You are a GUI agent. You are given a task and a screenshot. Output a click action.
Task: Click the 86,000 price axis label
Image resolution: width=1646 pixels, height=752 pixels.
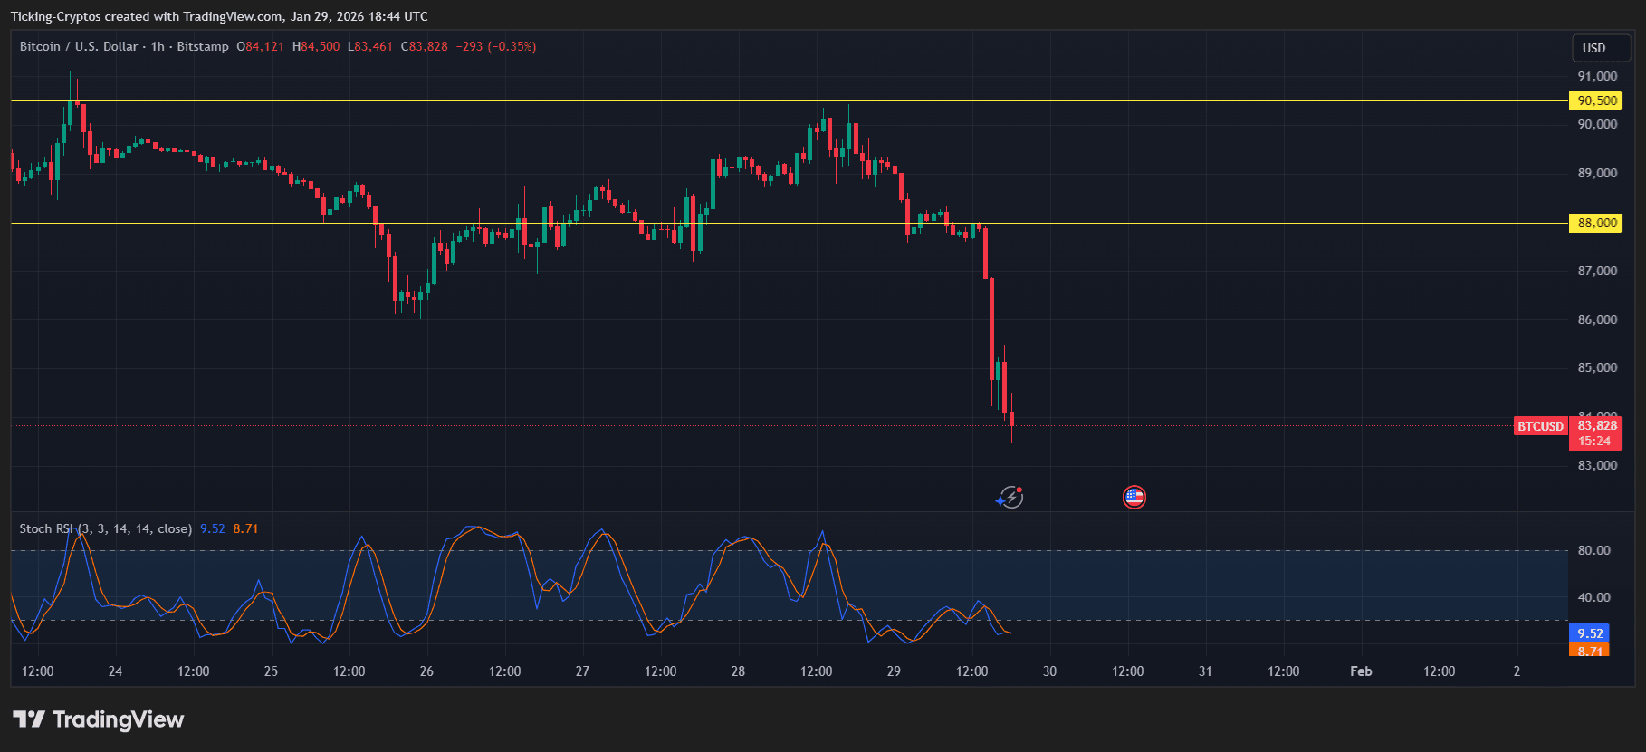tap(1597, 319)
